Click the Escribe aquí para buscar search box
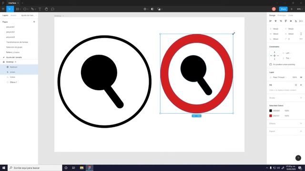 point(35,168)
